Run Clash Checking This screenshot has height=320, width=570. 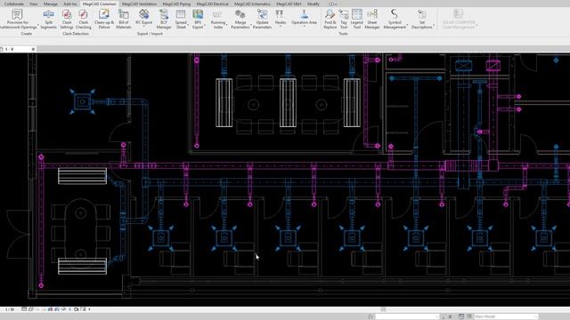point(83,19)
